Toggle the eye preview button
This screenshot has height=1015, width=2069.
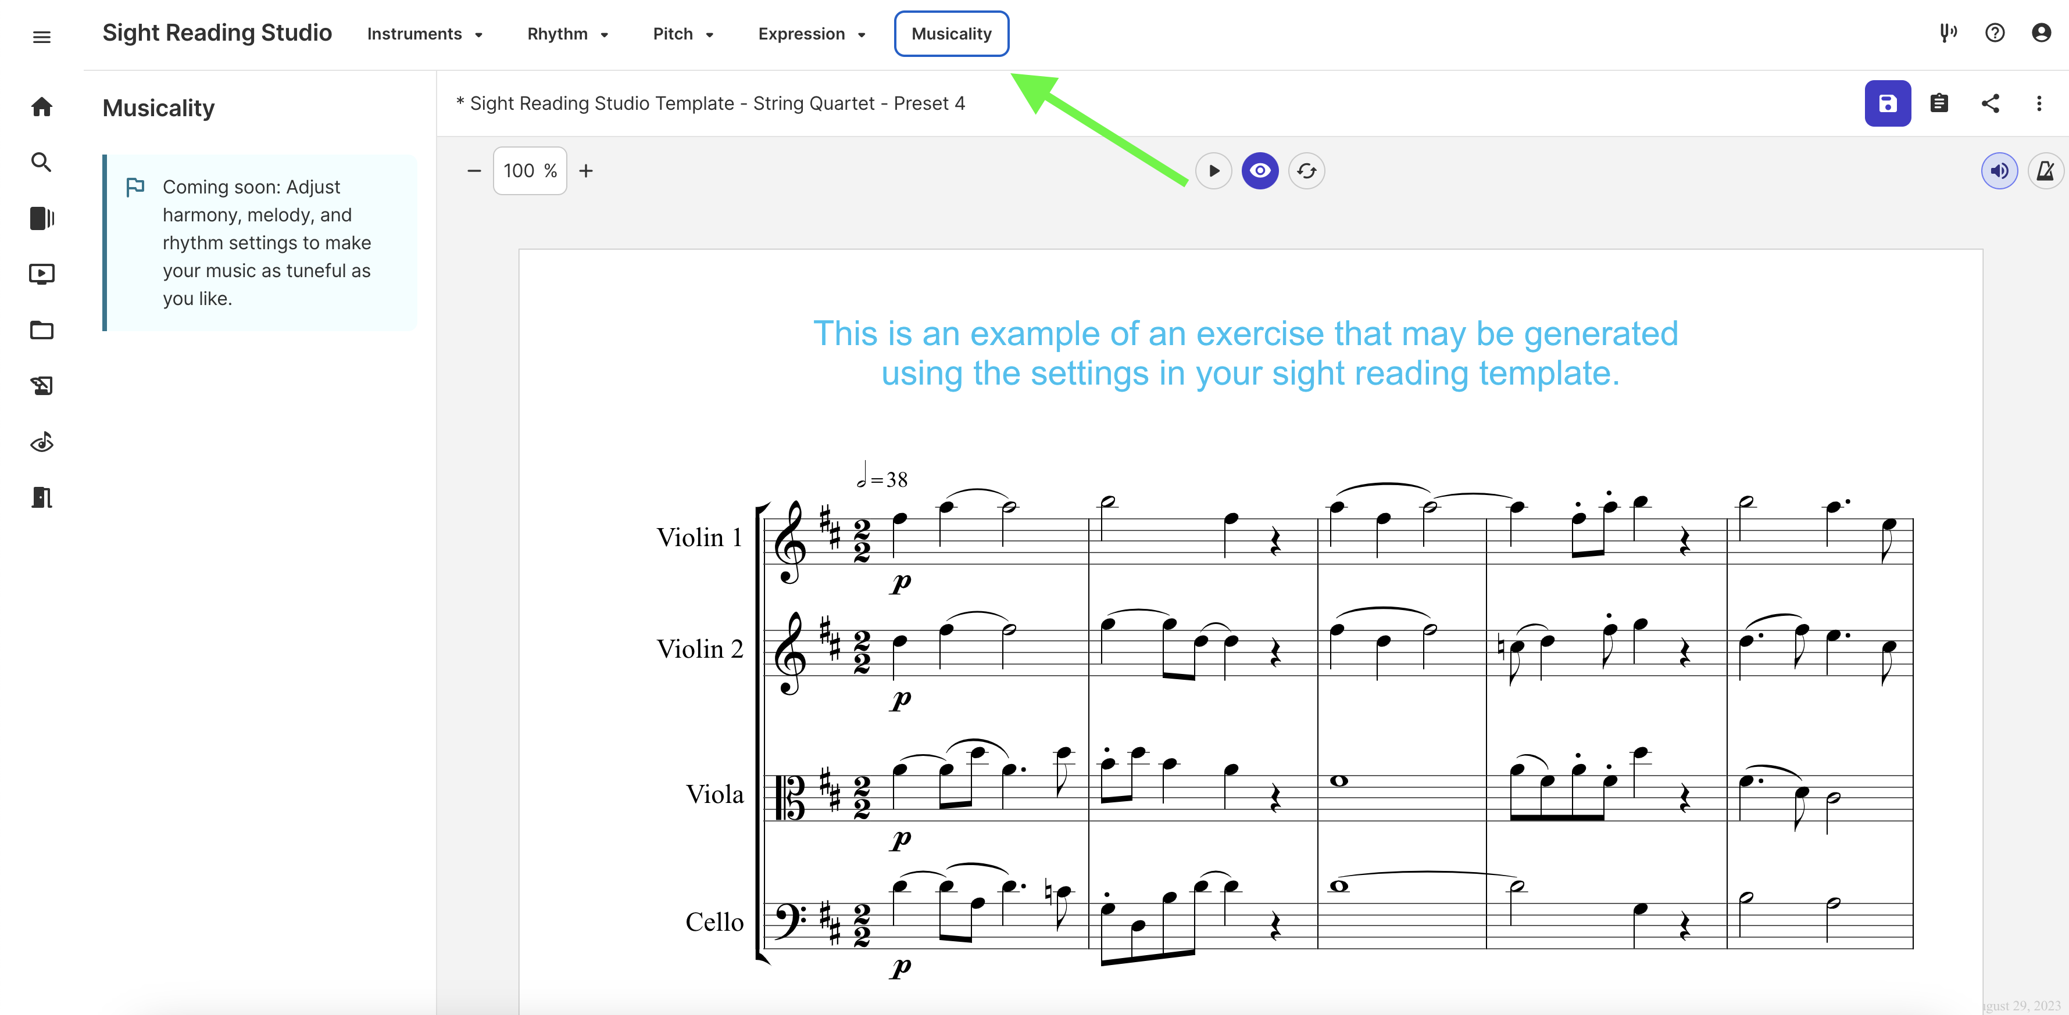[1260, 171]
